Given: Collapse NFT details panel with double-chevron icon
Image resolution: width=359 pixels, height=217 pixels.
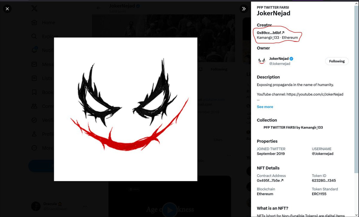Looking at the screenshot, I should (244, 9).
